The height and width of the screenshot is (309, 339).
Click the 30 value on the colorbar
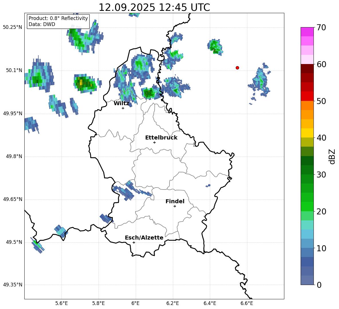(x=321, y=175)
